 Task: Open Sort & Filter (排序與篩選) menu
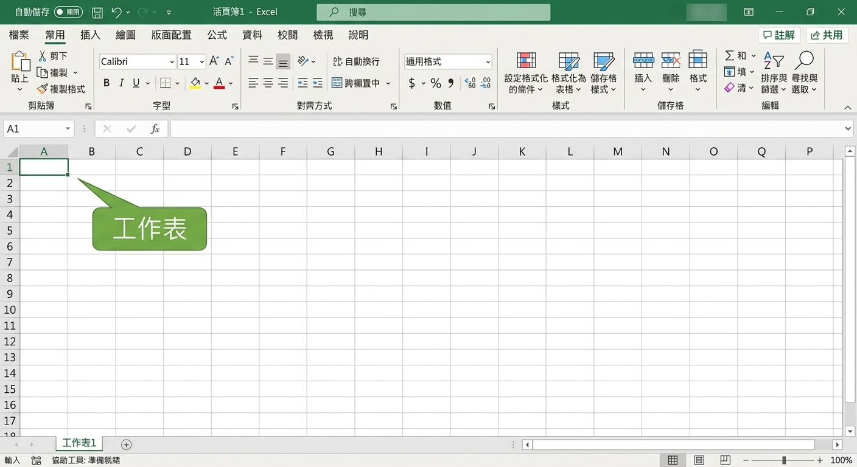(x=774, y=72)
